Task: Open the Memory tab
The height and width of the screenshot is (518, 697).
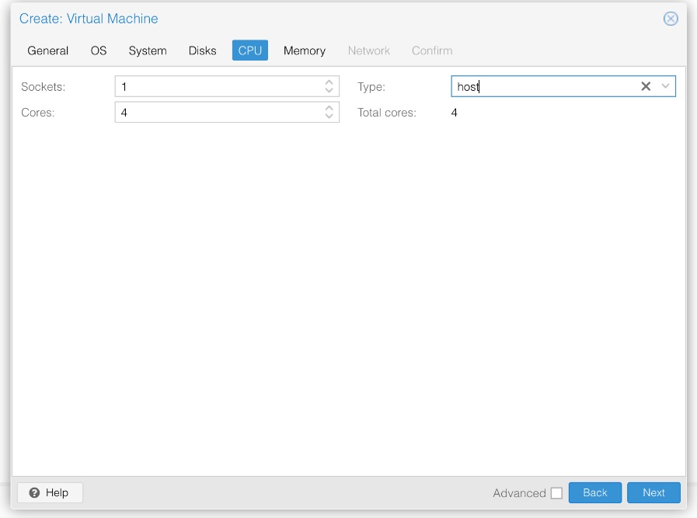Action: coord(305,50)
